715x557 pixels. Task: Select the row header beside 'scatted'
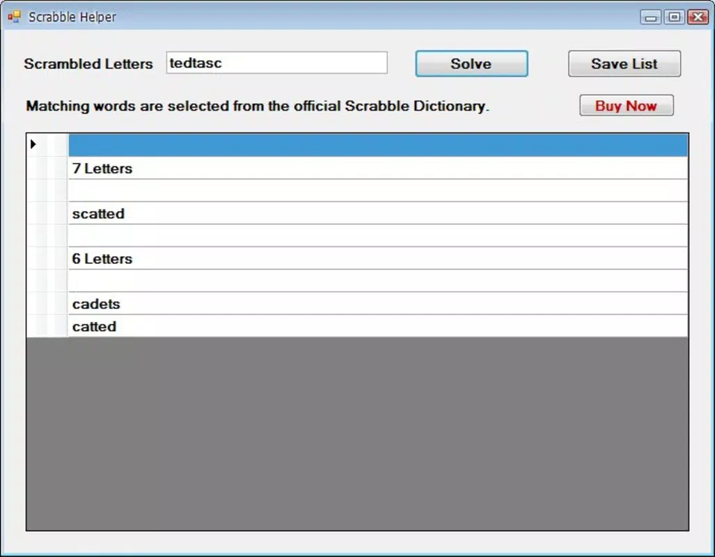coord(47,214)
